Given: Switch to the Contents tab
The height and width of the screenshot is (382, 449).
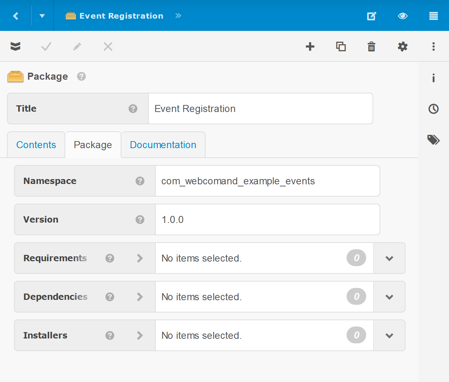Looking at the screenshot, I should click(36, 145).
